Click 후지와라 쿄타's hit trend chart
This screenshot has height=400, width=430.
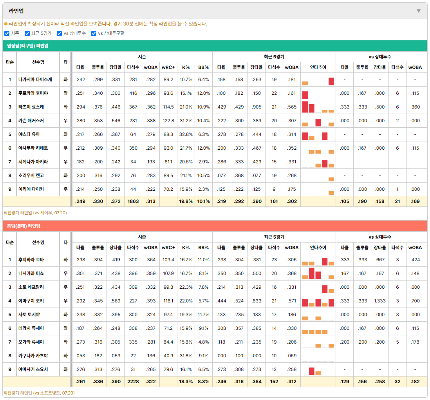(x=318, y=260)
